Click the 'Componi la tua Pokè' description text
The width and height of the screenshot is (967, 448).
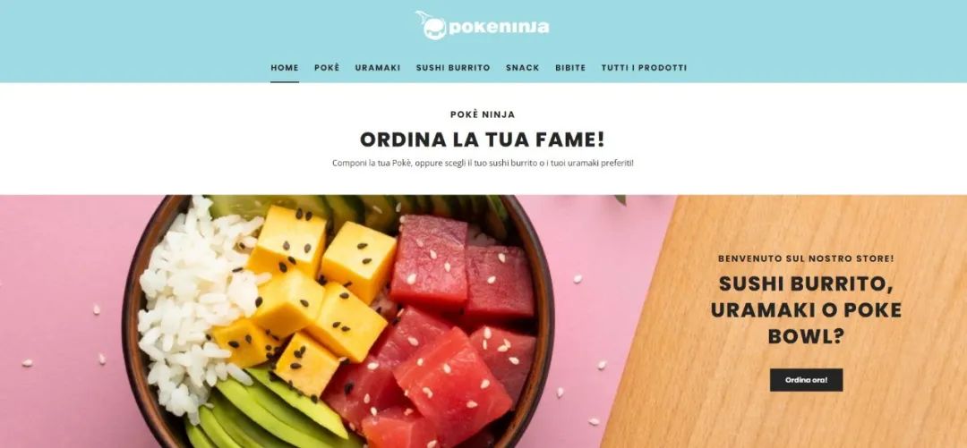coord(483,164)
